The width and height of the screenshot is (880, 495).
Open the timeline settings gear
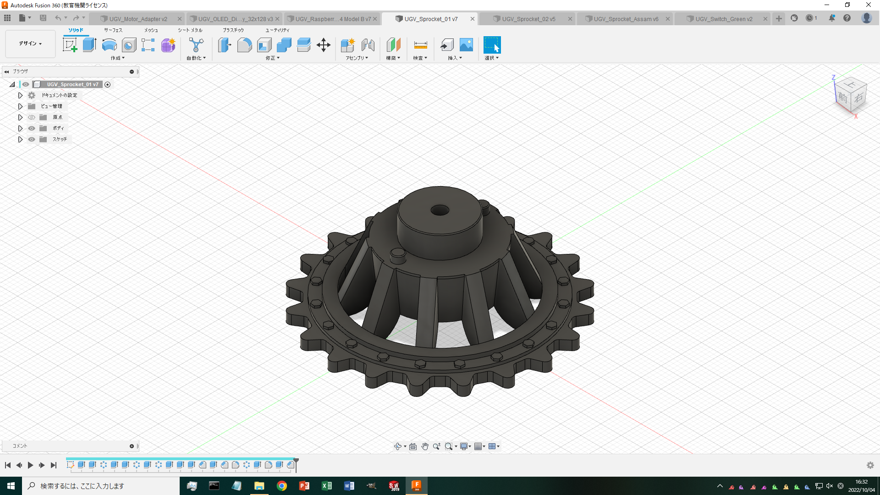(870, 465)
